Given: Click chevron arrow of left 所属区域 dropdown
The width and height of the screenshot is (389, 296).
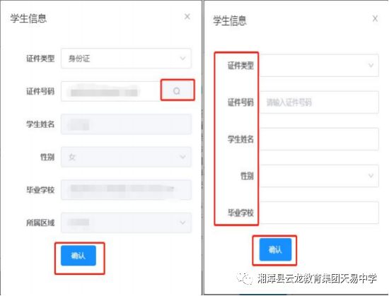Looking at the screenshot, I should (182, 223).
